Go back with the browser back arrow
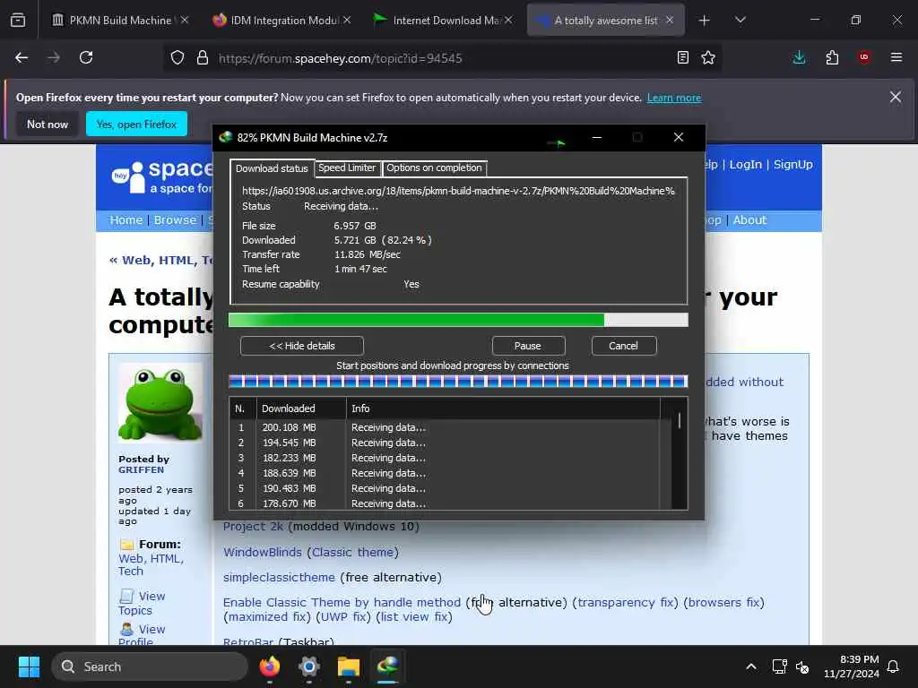The width and height of the screenshot is (918, 688). click(x=22, y=57)
